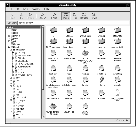This screenshot has width=136, height=127.
Task: Select the sendmail.install file icon
Action: point(53,93)
